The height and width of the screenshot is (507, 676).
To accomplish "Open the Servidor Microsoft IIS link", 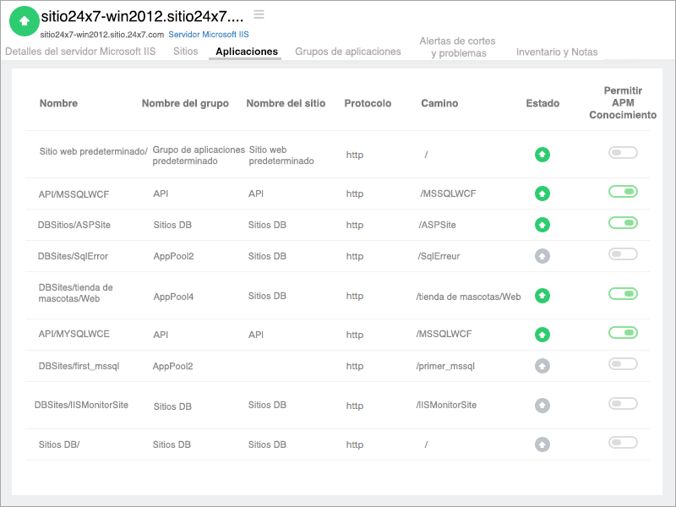I will click(208, 35).
